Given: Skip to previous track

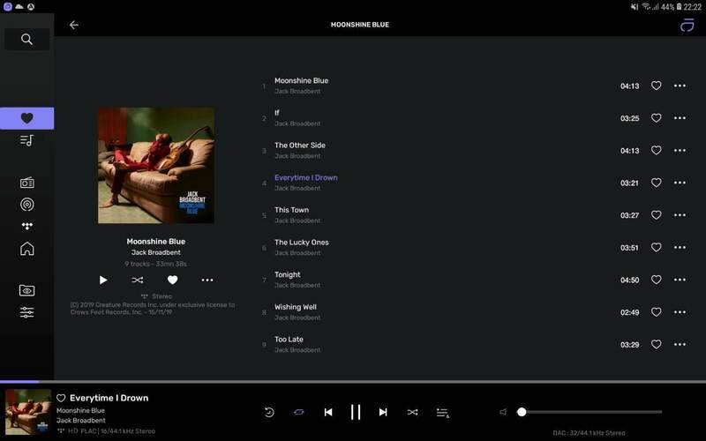Looking at the screenshot, I should point(328,412).
